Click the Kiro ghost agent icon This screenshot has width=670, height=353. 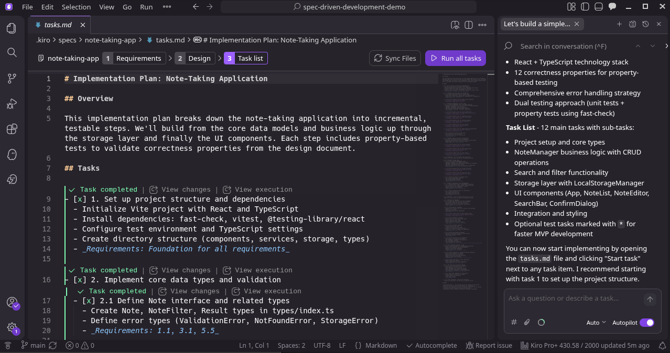coord(11,154)
